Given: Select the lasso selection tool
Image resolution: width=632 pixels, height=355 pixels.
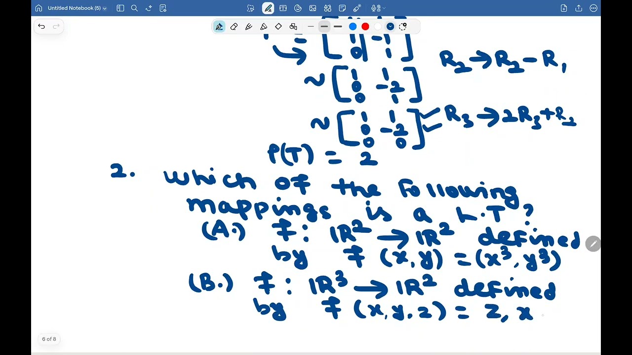Looking at the screenshot, I should click(251, 8).
